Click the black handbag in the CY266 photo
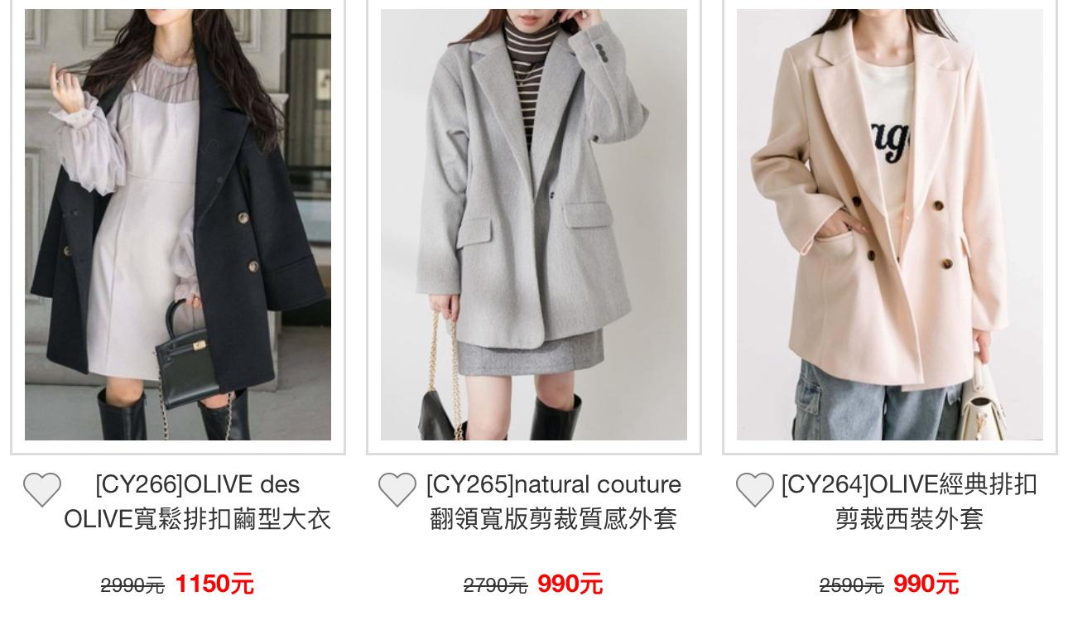Viewport: 1068px width, 630px height. [x=187, y=358]
